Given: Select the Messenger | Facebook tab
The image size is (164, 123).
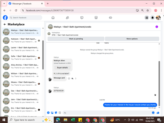Looking at the screenshot, I should [x=26, y=4].
